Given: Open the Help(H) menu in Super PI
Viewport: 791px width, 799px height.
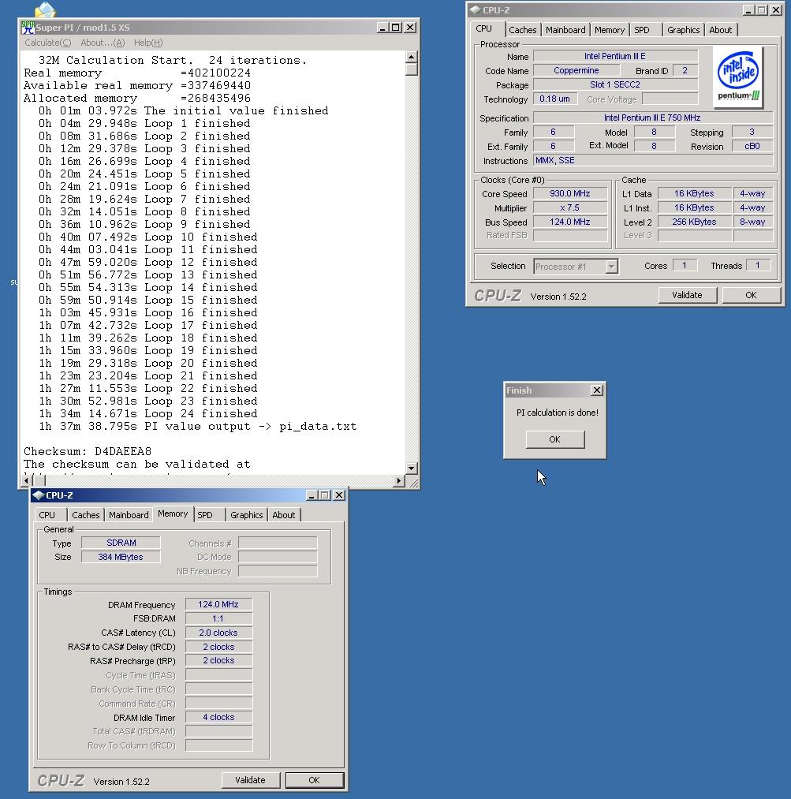Looking at the screenshot, I should 148,43.
